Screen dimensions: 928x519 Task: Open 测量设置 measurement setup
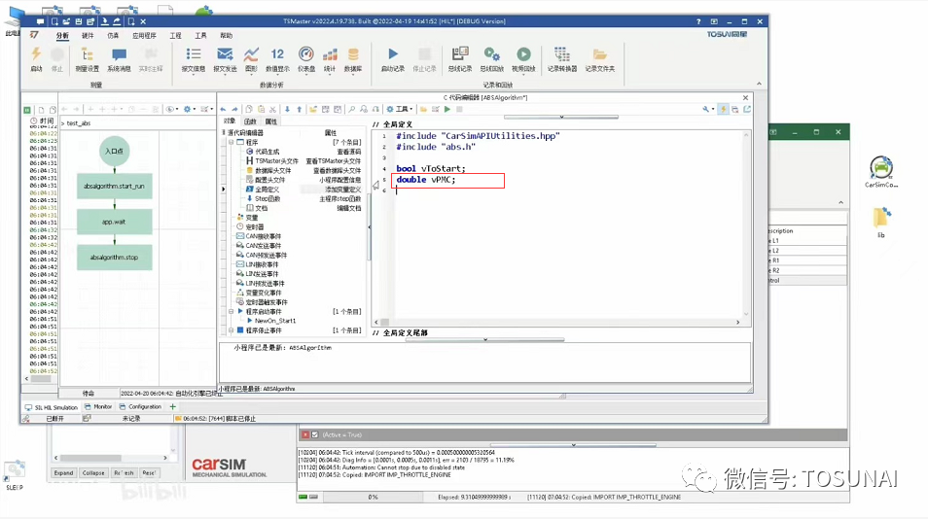pos(87,58)
